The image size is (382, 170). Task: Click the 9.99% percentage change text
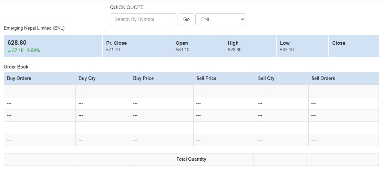click(x=33, y=51)
